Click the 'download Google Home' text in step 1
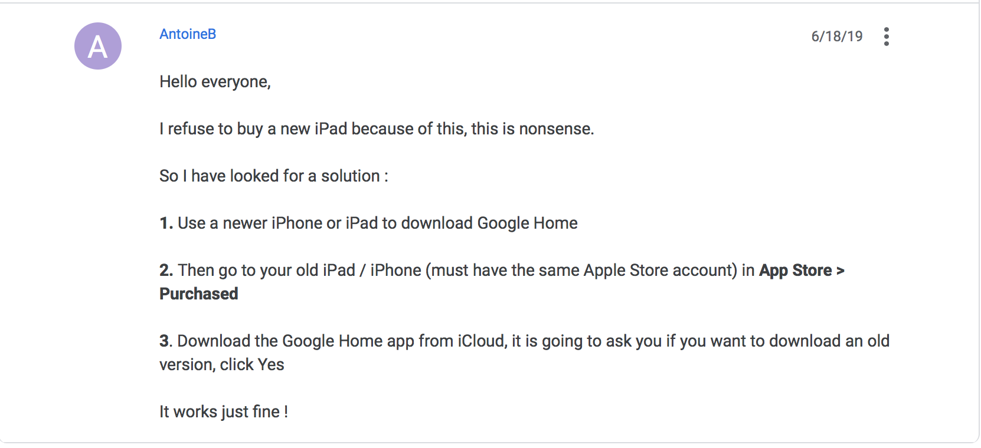Viewport: 981px width, 448px height. point(489,223)
